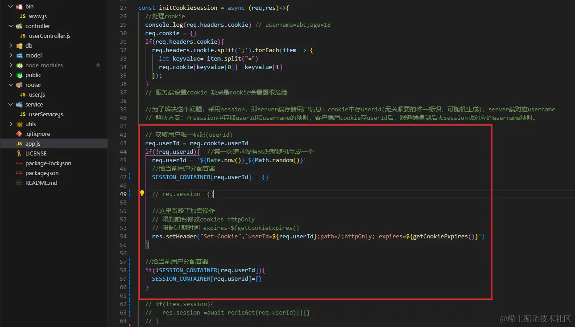Click the utils folder name

[31, 124]
